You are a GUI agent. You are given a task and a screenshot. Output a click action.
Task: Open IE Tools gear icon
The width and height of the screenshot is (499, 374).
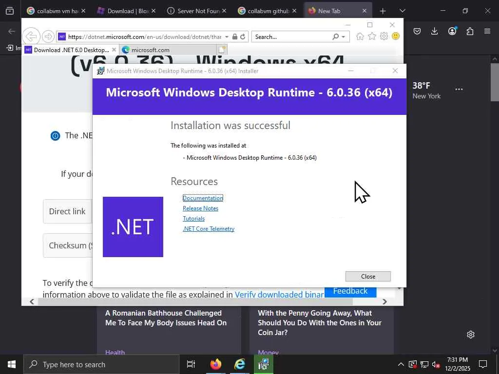(384, 36)
